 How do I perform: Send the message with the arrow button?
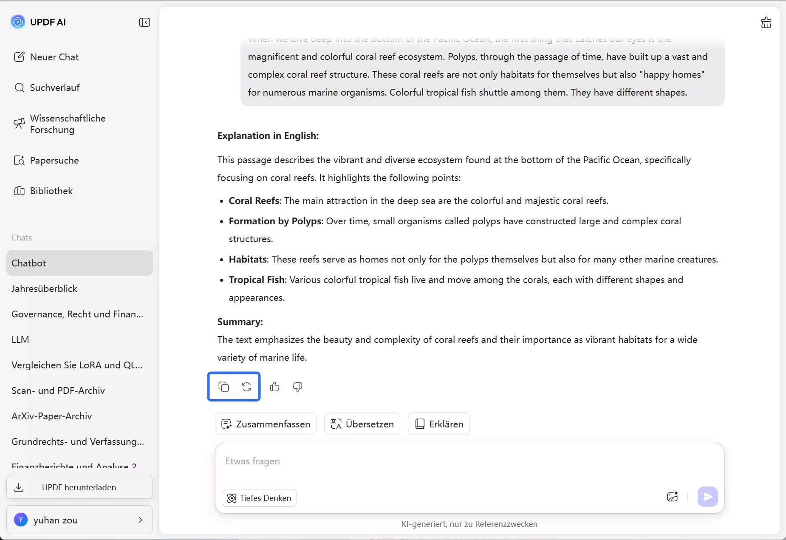pos(708,497)
